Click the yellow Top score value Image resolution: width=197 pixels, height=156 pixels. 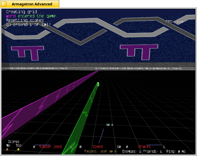18,149
